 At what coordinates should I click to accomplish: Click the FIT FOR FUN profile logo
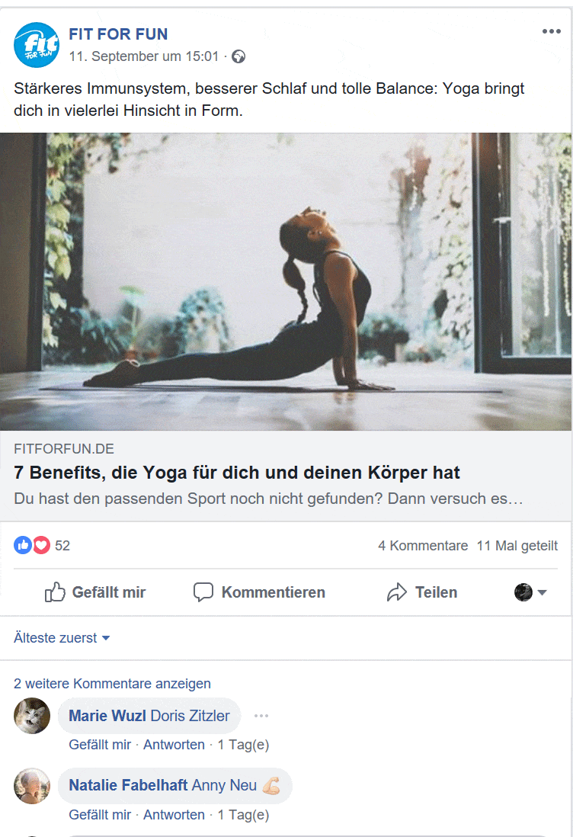[x=37, y=45]
